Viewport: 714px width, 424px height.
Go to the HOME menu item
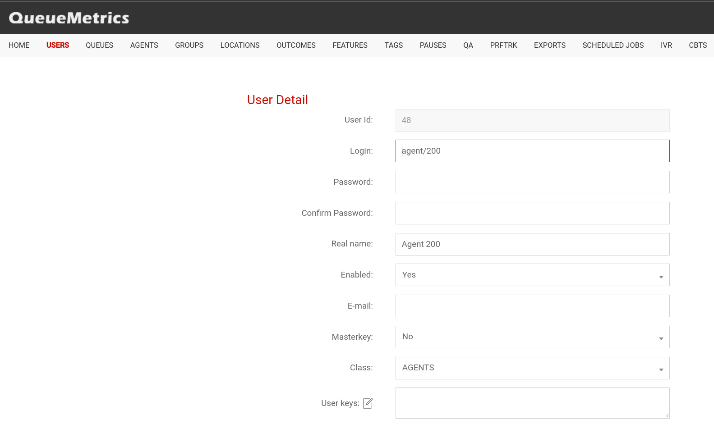pos(19,45)
